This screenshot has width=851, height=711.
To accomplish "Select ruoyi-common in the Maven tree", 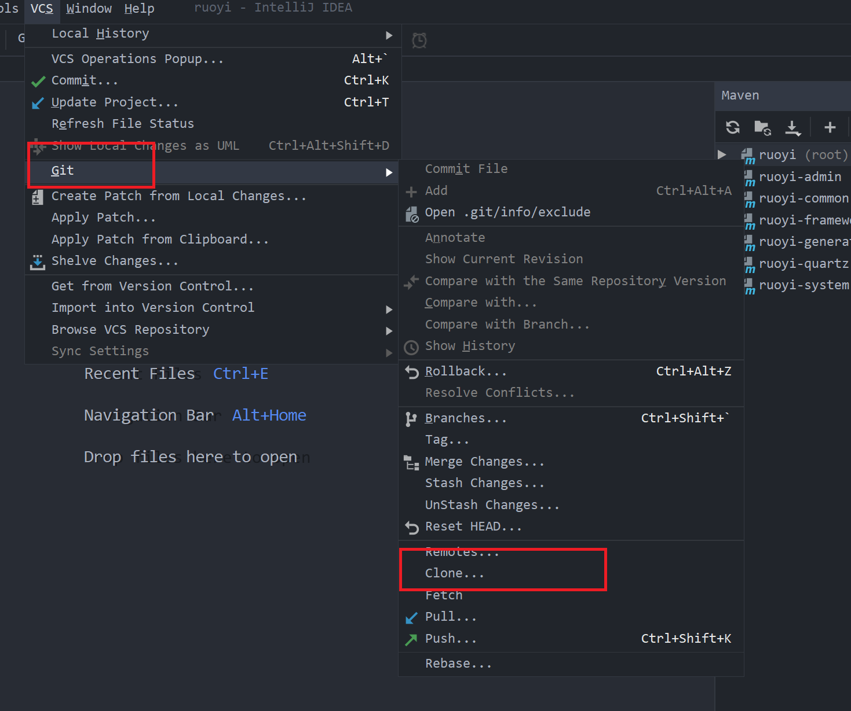I will coord(803,198).
